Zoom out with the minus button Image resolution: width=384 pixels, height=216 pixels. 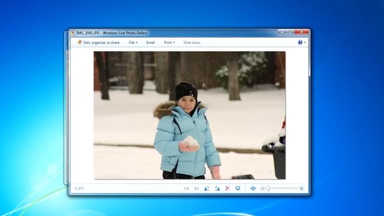[x=263, y=188]
